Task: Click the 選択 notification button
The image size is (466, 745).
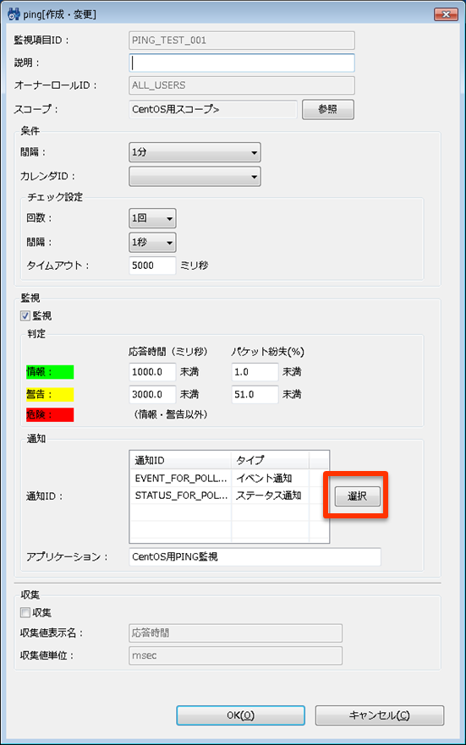Action: point(357,496)
